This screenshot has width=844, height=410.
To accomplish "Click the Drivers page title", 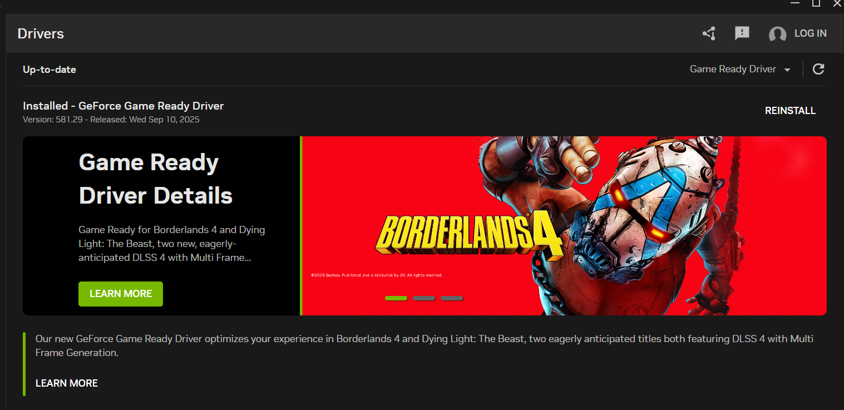I will 41,33.
